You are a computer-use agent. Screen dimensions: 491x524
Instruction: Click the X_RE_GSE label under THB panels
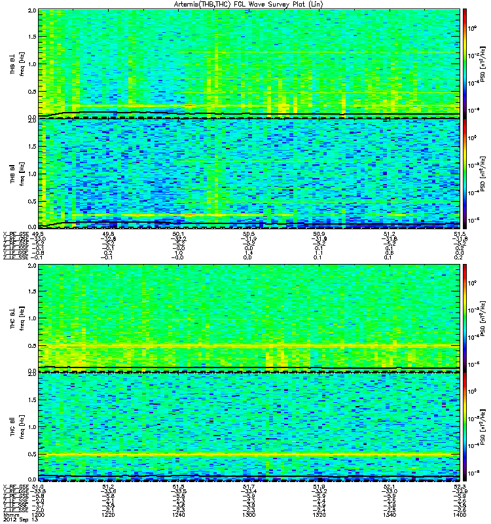coord(16,234)
